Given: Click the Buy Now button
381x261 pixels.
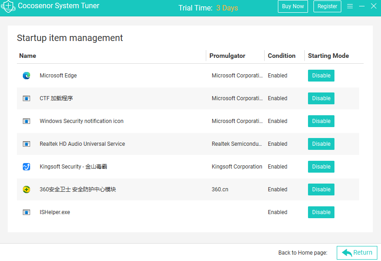Looking at the screenshot, I should pyautogui.click(x=293, y=6).
